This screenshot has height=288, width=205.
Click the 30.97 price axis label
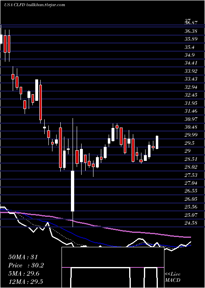(191, 119)
